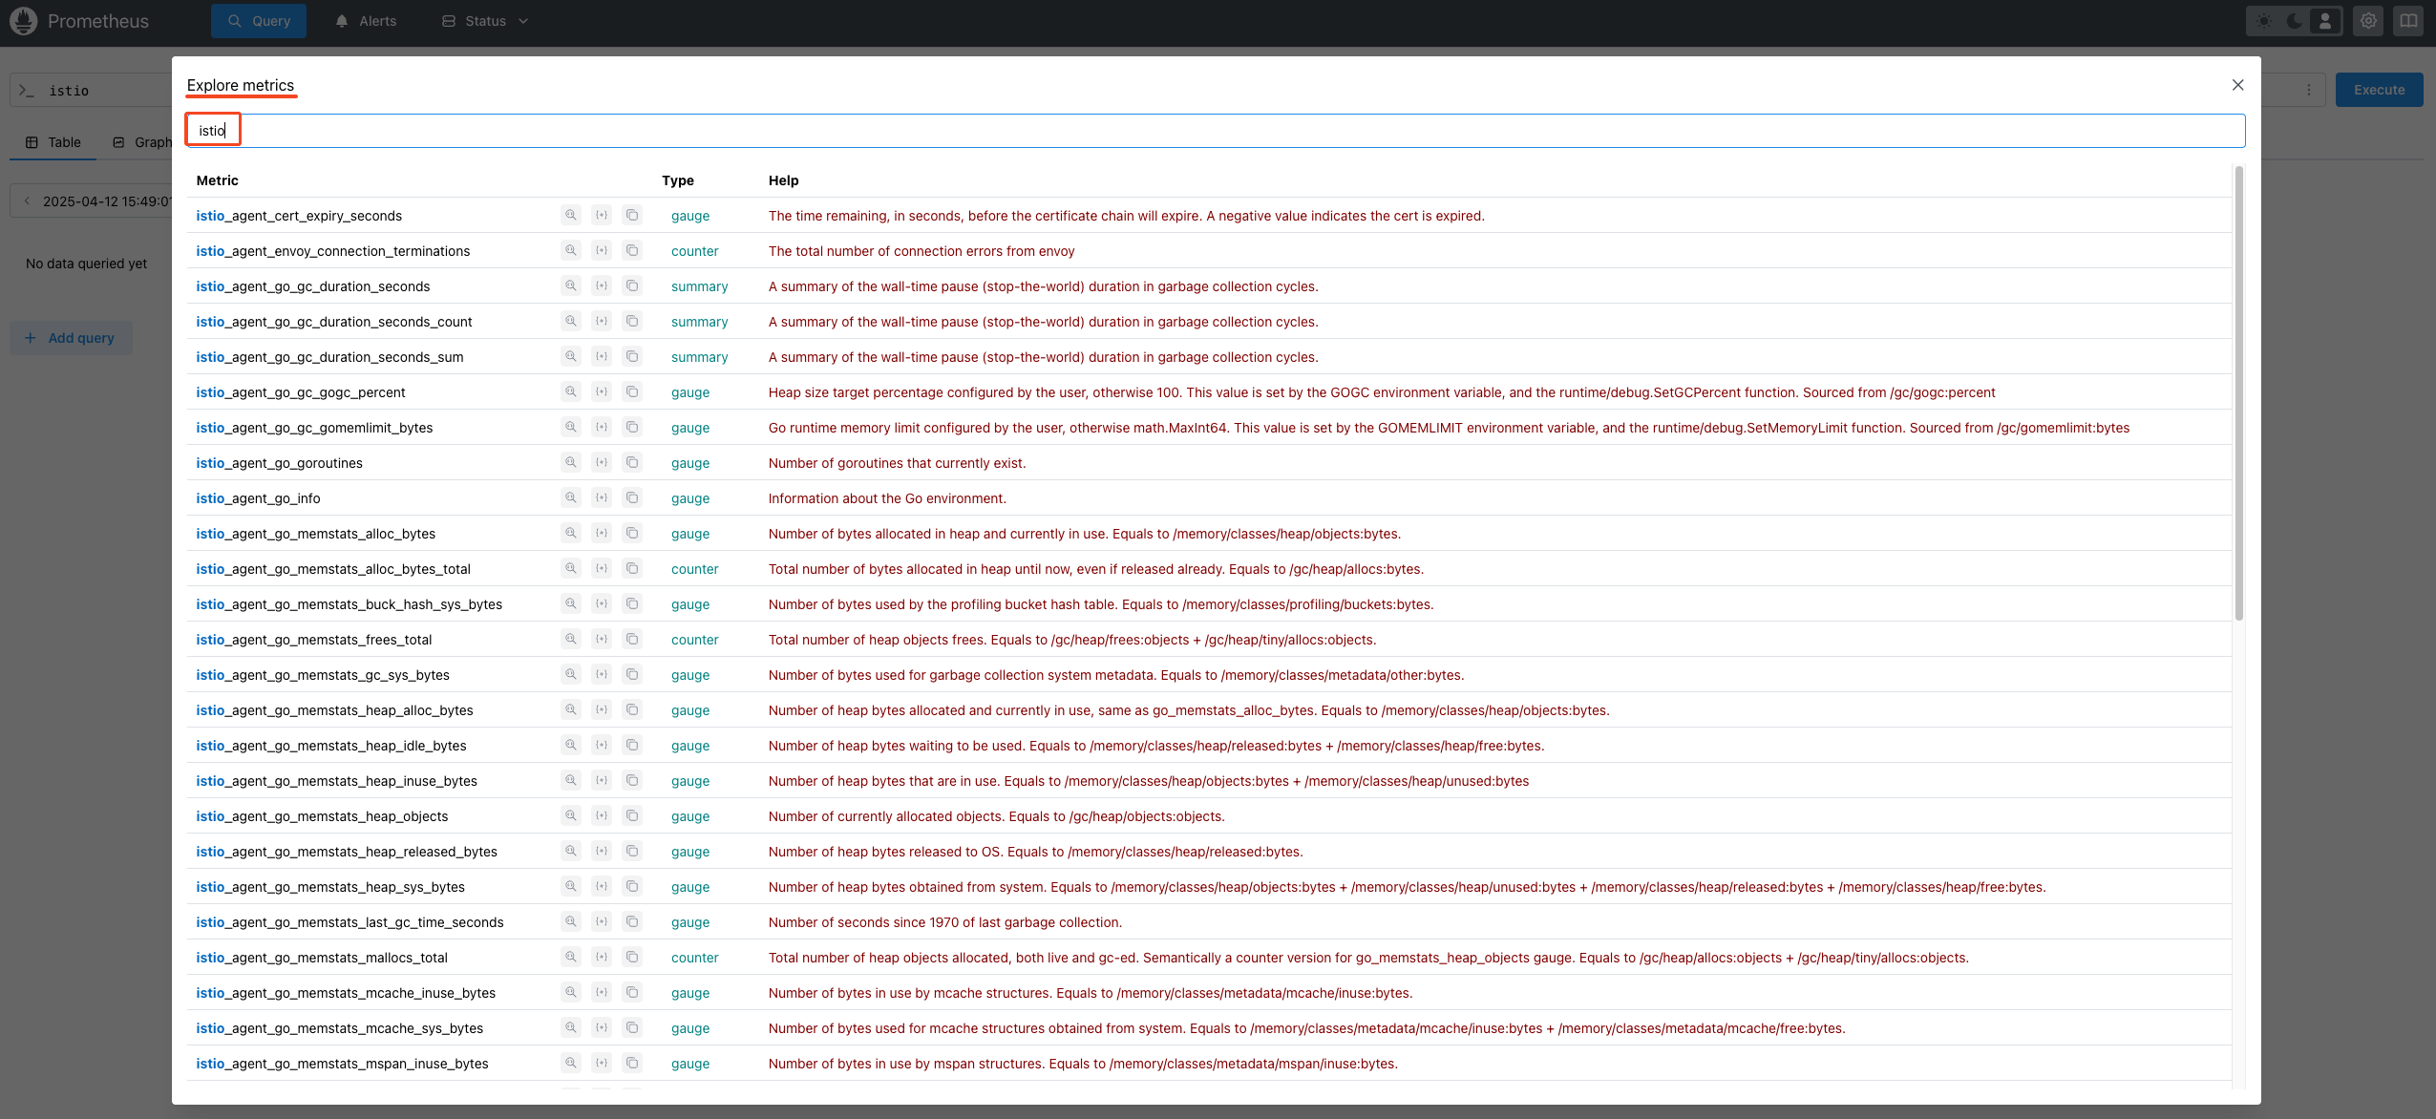The image size is (2436, 1119).
Task: Switch to the Table tab
Action: point(53,142)
